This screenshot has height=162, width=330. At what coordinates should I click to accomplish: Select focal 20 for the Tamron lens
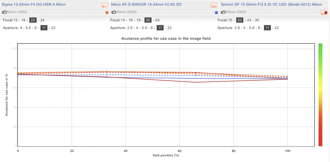coord(240,20)
